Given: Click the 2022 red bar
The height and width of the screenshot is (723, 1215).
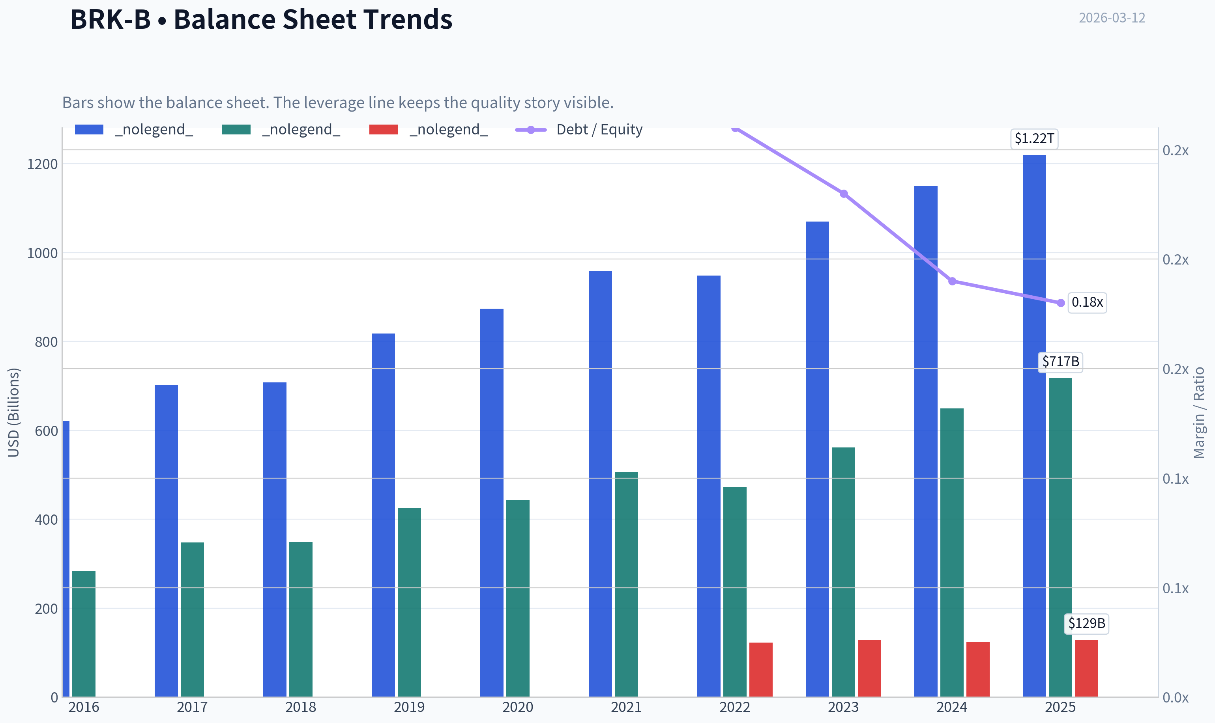Looking at the screenshot, I should point(761,669).
